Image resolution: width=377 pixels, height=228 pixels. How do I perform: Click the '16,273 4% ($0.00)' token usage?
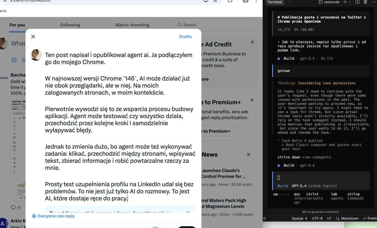[296, 30]
